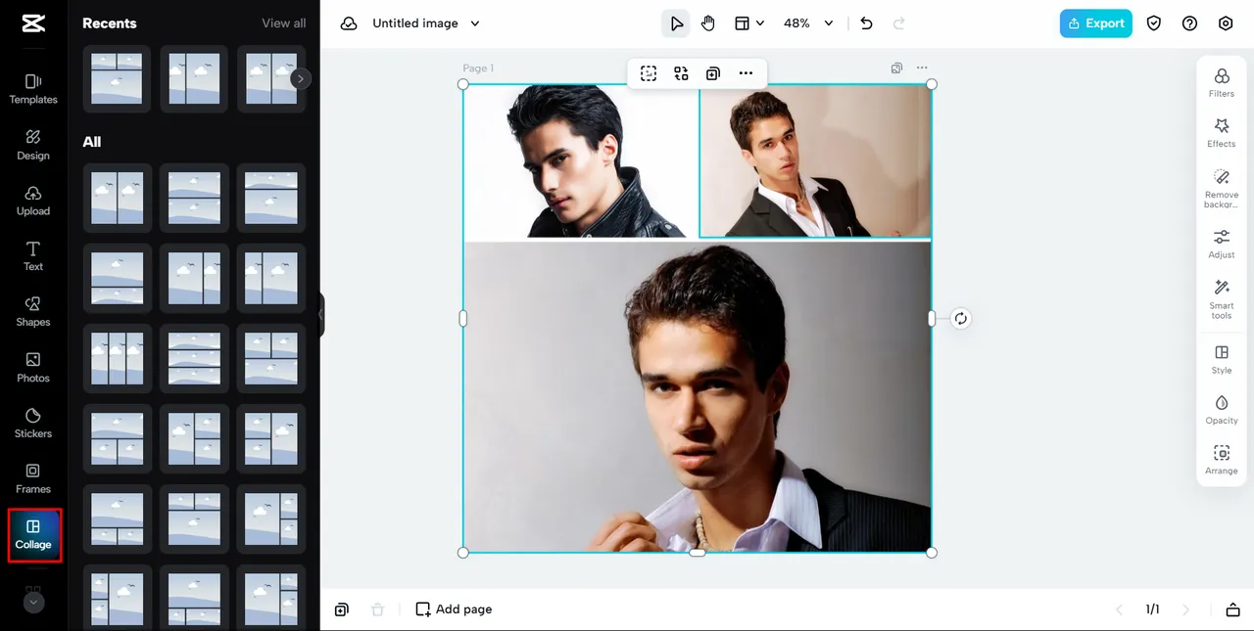Image resolution: width=1254 pixels, height=631 pixels.
Task: Open the Untitled image name dropdown
Action: [x=426, y=23]
